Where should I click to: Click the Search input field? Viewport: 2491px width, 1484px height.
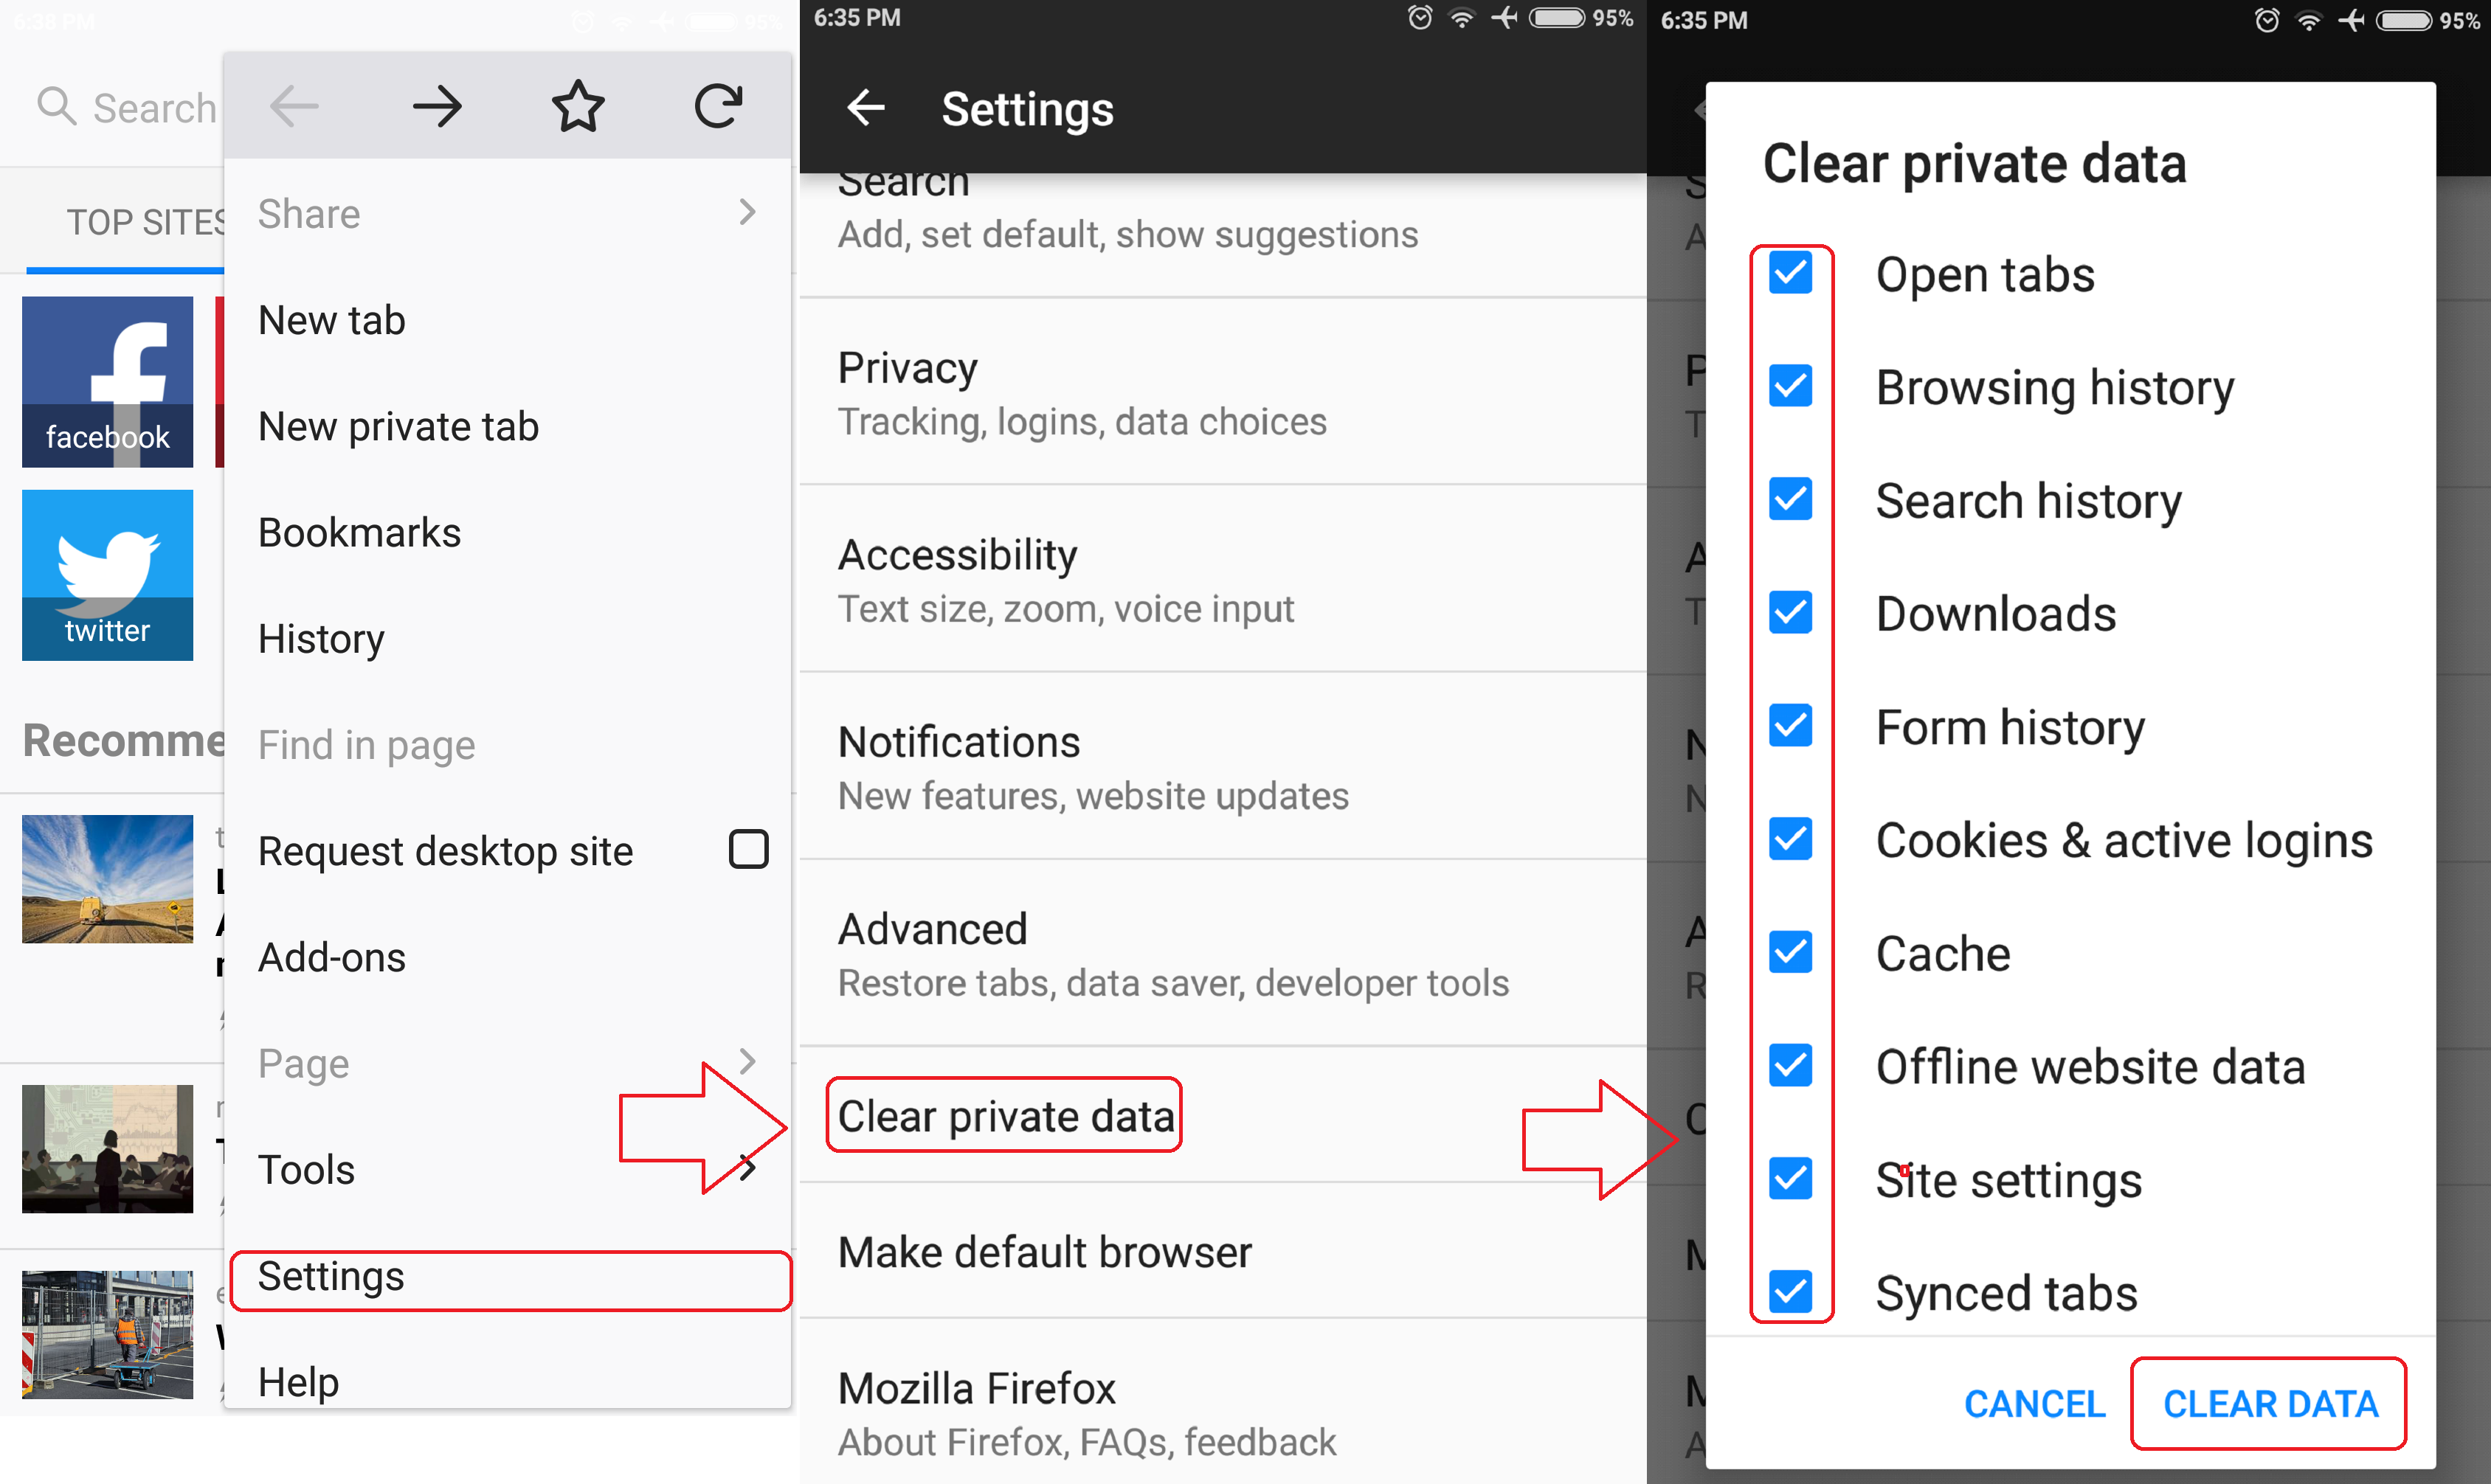(x=115, y=97)
